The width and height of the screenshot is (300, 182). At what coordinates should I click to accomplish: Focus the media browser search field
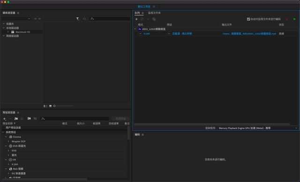110,19
